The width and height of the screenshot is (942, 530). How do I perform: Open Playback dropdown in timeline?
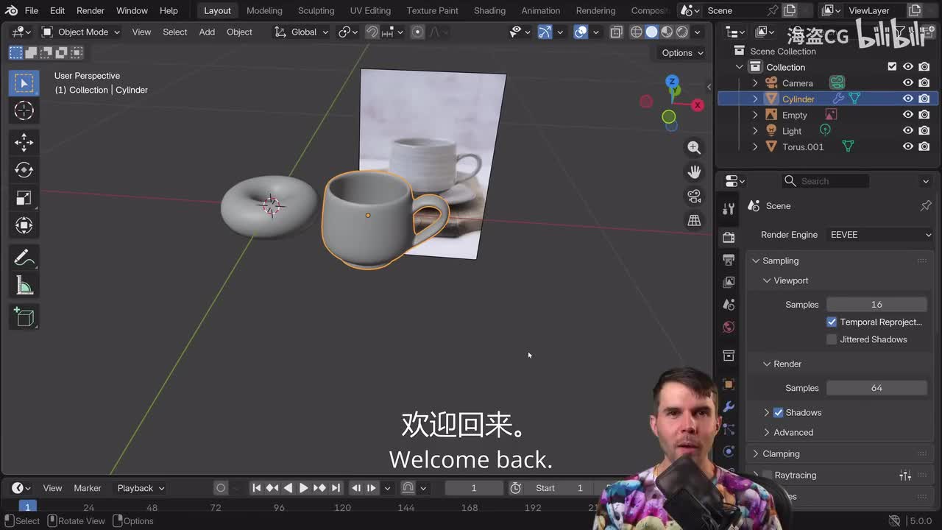click(x=141, y=488)
